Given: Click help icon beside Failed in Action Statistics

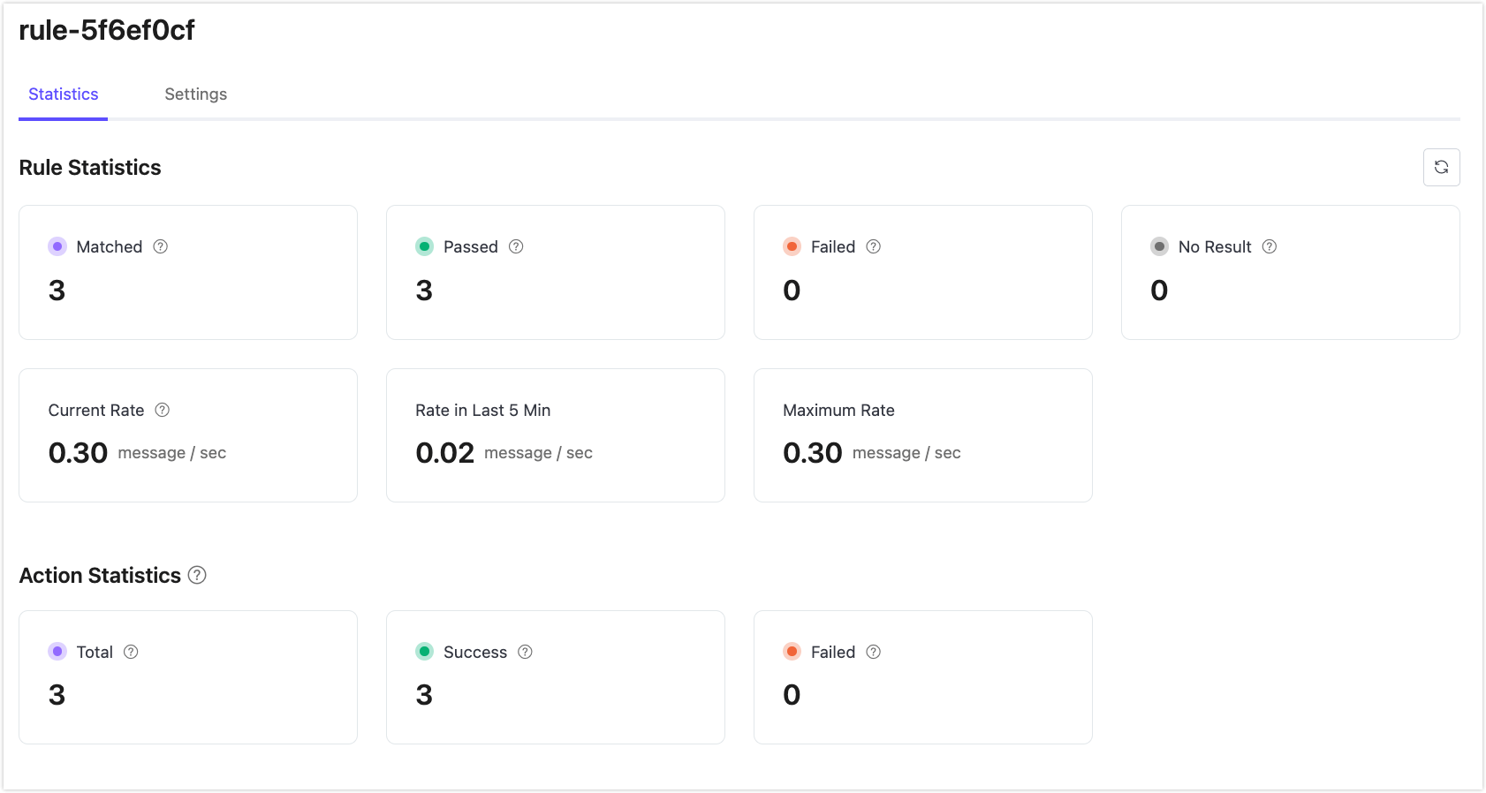Looking at the screenshot, I should coord(874,652).
